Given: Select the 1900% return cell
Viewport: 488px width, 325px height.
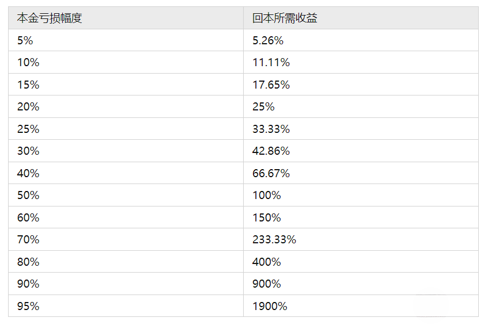Looking at the screenshot, I should click(270, 306).
